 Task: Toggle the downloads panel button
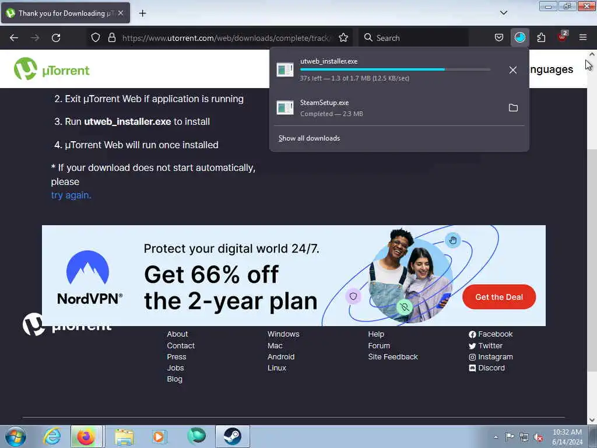click(x=519, y=38)
